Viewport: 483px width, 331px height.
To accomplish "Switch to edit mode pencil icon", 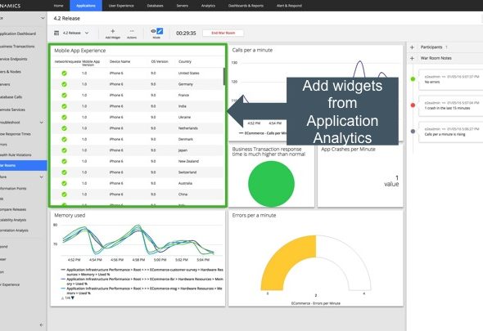I will click(160, 31).
